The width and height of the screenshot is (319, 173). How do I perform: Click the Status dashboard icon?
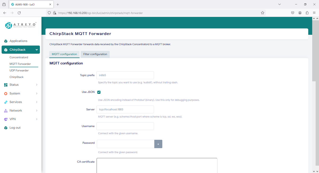(x=6, y=85)
